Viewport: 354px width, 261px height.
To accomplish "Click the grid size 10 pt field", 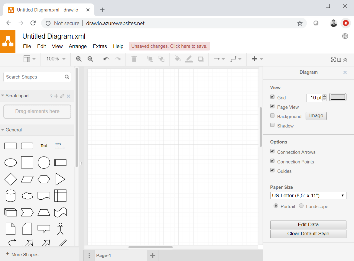I will pos(314,98).
